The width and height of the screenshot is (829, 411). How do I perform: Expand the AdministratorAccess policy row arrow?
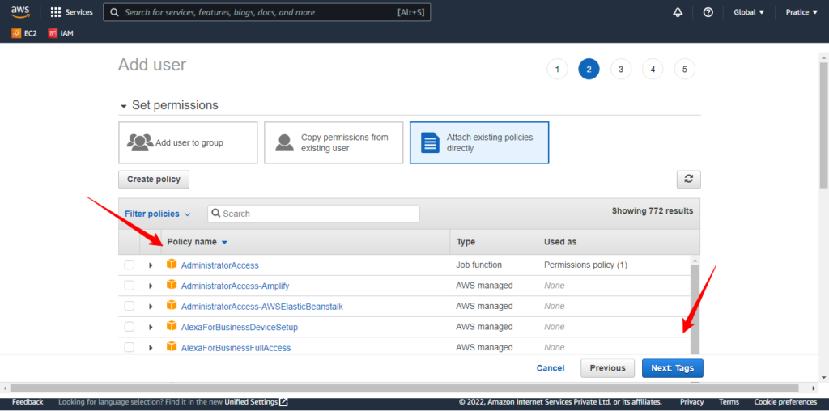coord(151,265)
